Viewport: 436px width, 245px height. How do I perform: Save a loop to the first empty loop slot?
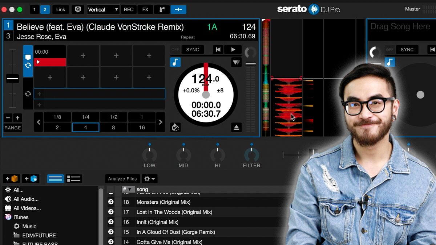pyautogui.click(x=100, y=94)
